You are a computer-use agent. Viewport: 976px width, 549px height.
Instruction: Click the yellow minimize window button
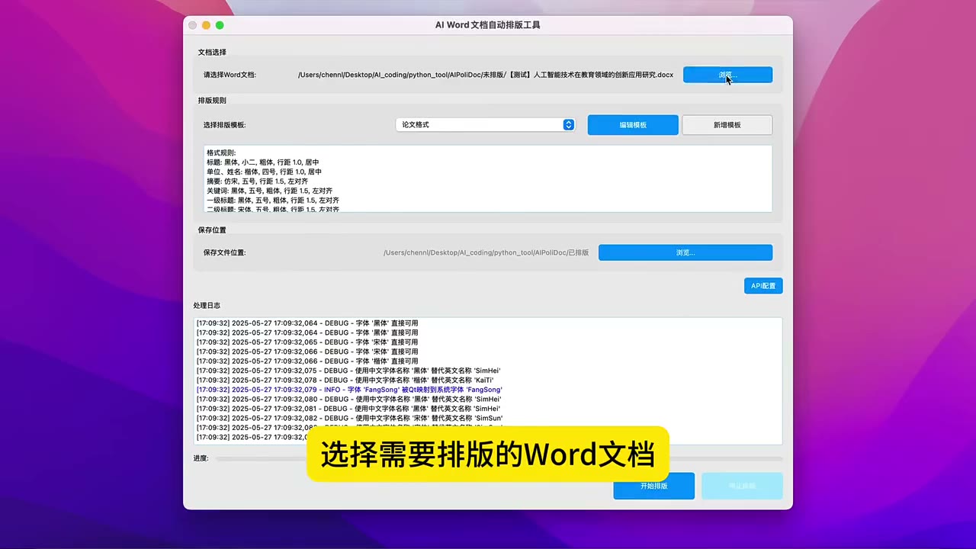206,25
